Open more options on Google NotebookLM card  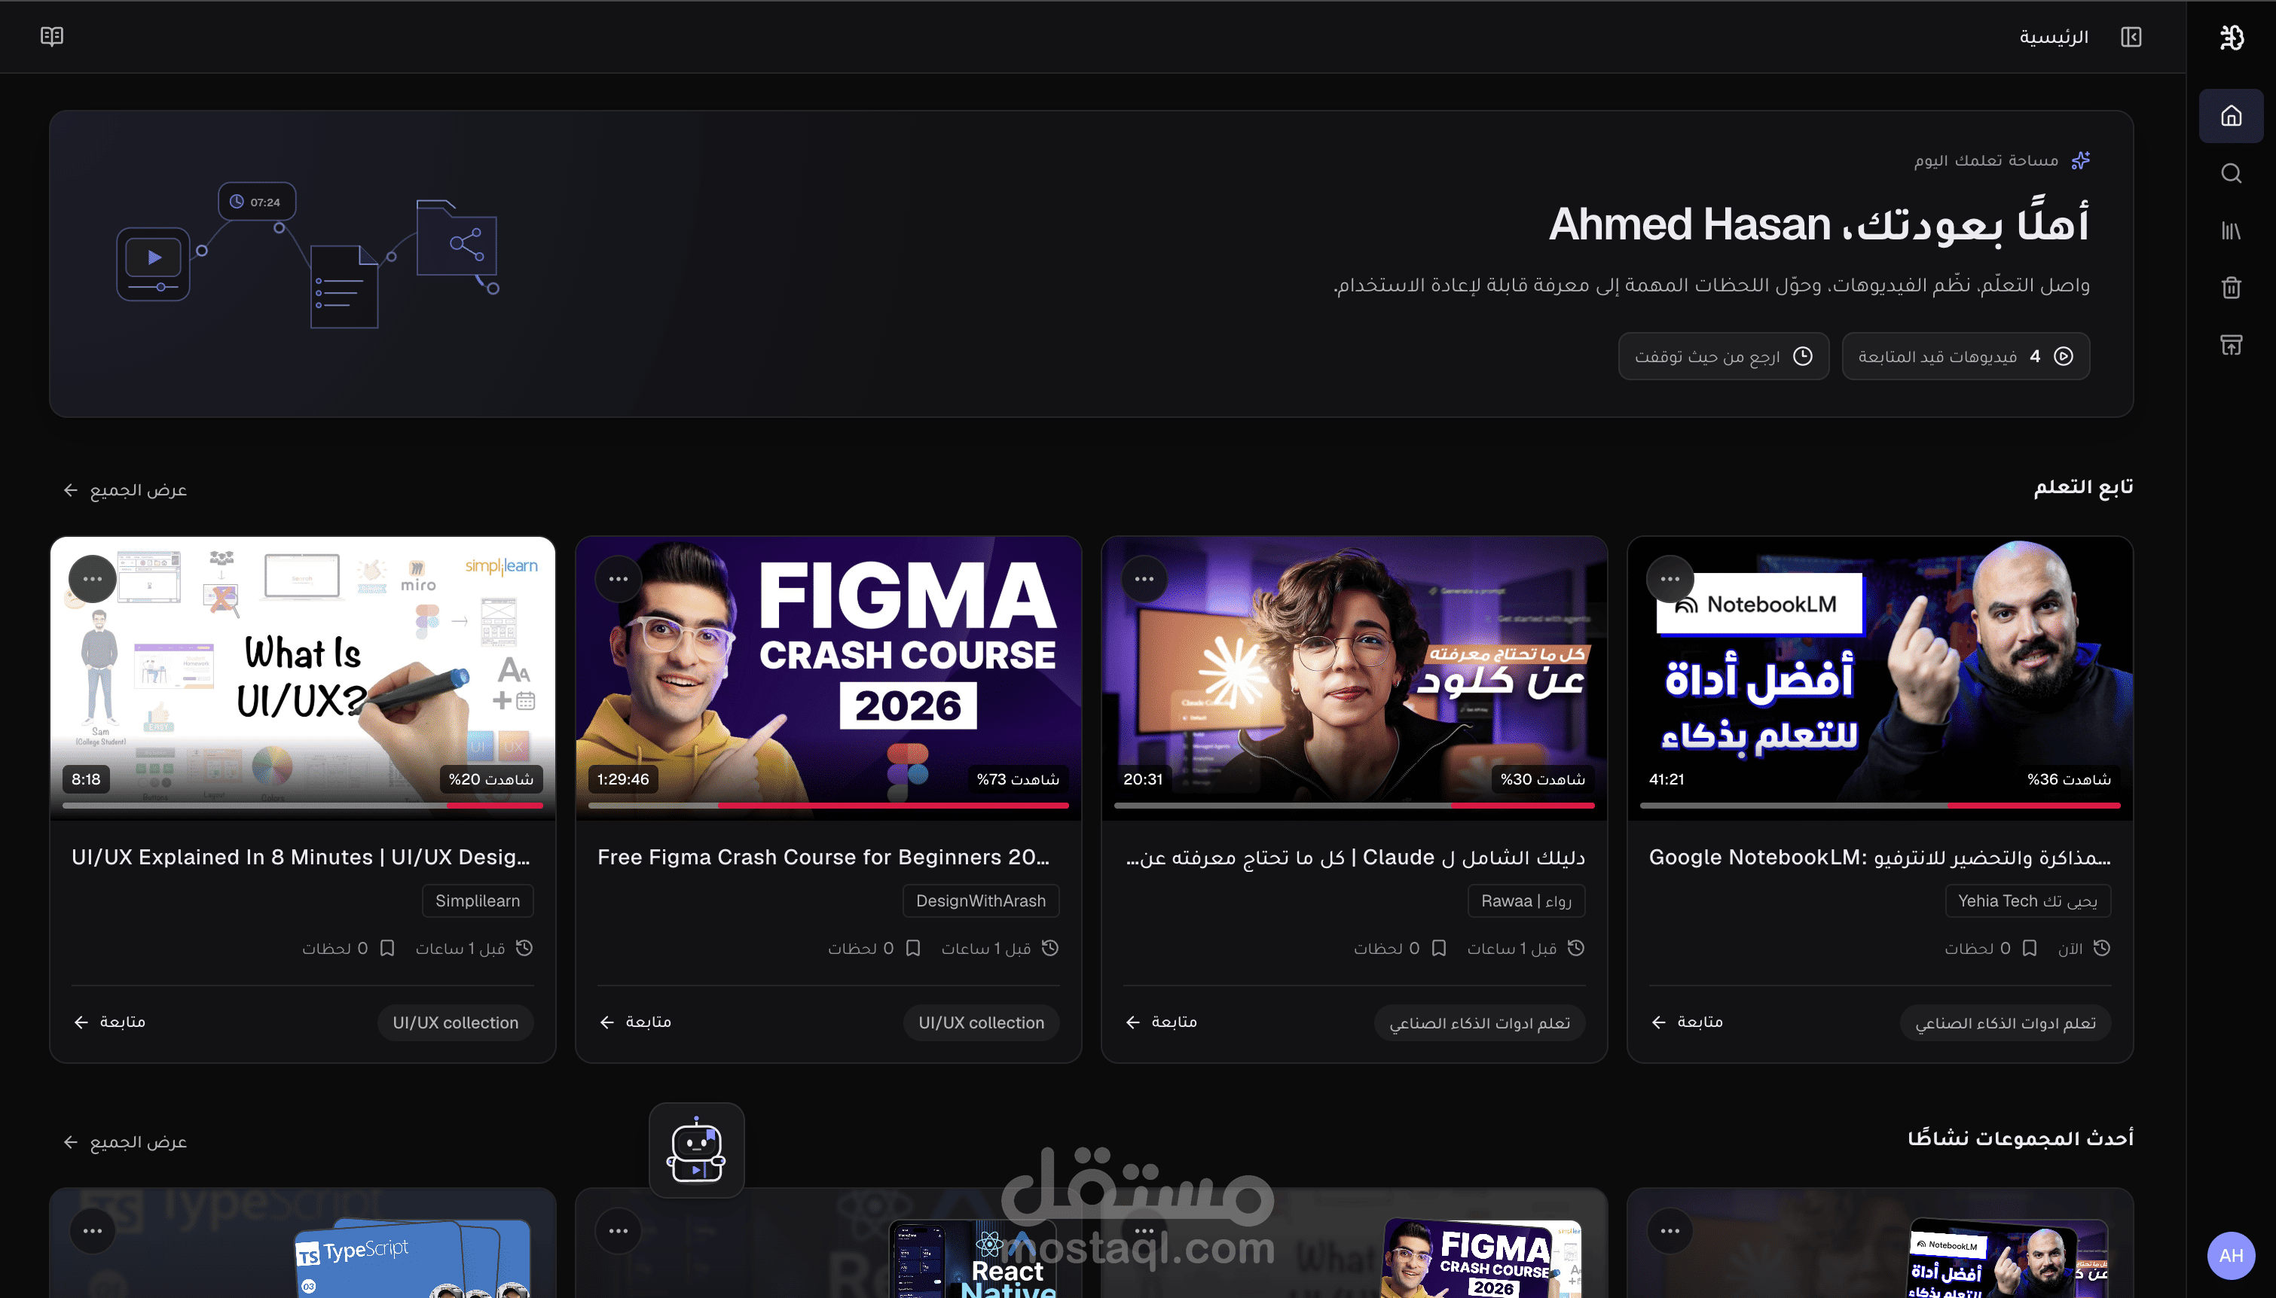(x=1670, y=580)
